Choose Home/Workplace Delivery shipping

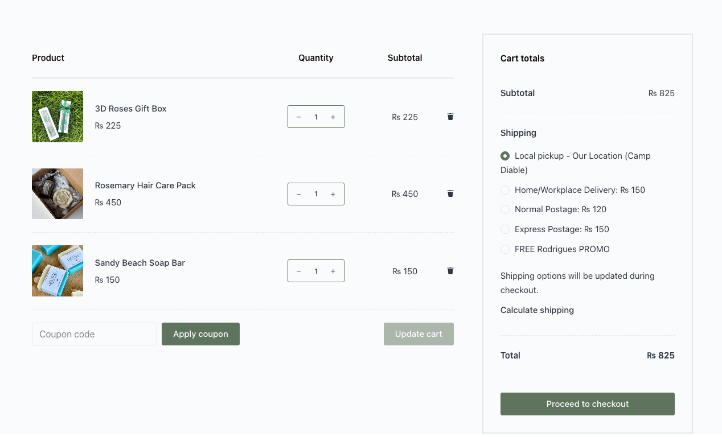(505, 190)
